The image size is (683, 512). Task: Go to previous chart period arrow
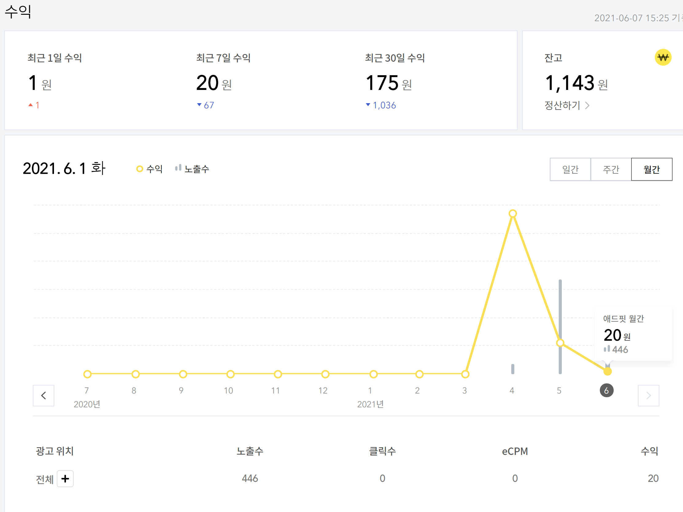click(x=44, y=395)
